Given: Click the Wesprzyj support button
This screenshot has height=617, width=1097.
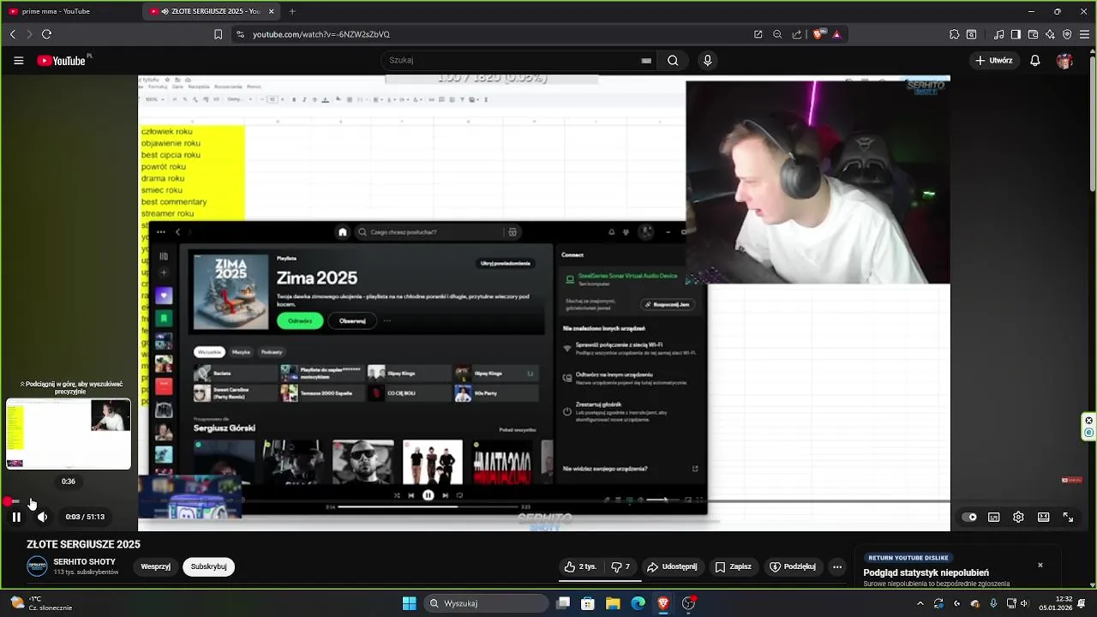Looking at the screenshot, I should point(156,566).
